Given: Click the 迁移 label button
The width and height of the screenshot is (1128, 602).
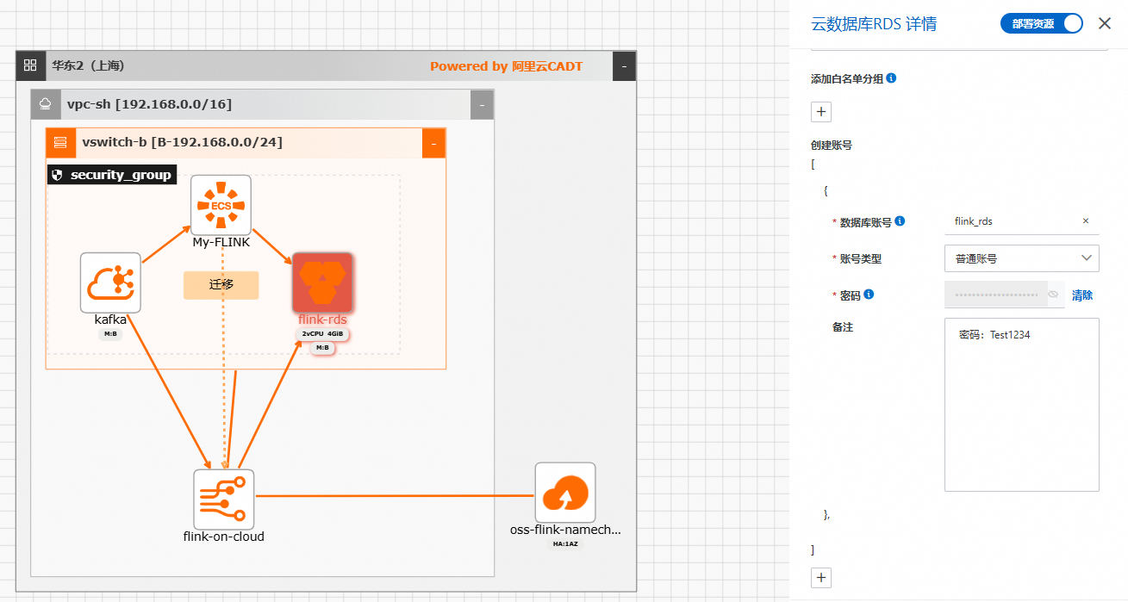Looking at the screenshot, I should tap(221, 285).
